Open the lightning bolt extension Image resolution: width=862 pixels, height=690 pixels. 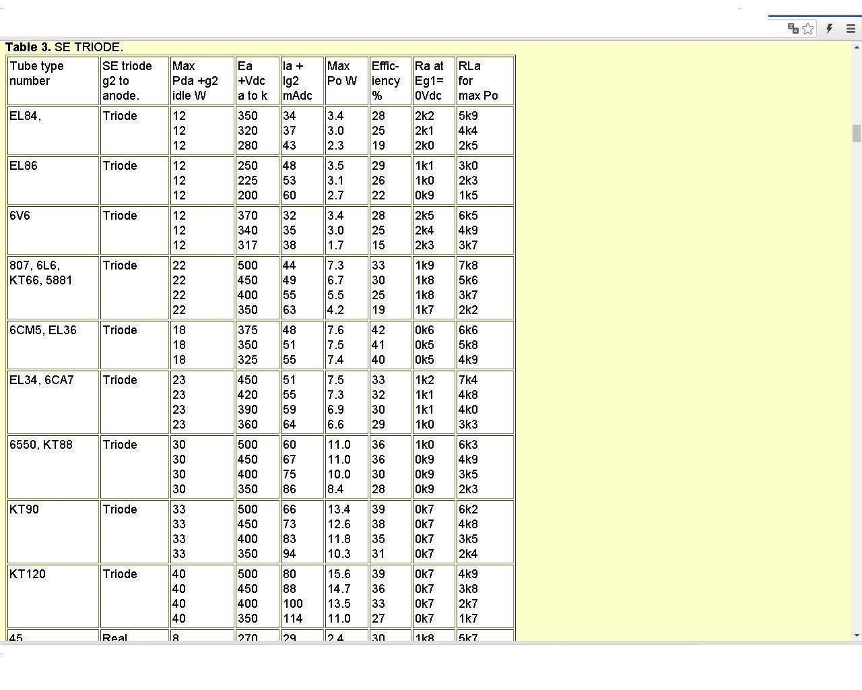(830, 28)
